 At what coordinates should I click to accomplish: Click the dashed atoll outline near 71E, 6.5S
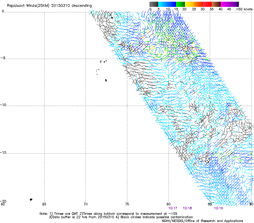click(98, 72)
